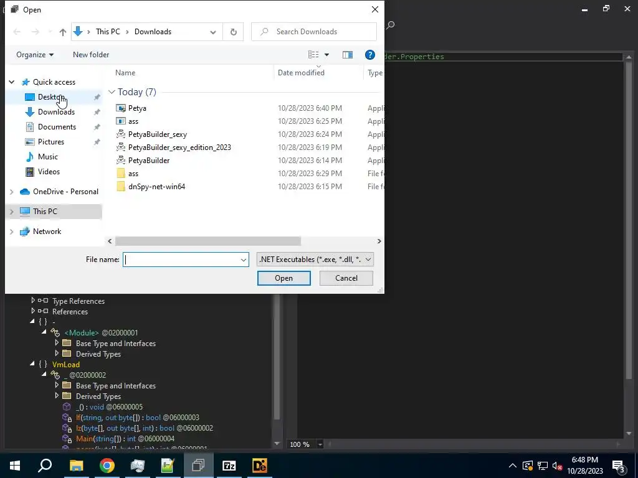This screenshot has height=478, width=638.
Task: Select the Main(string[]) method in dnSpy
Action: (125, 439)
